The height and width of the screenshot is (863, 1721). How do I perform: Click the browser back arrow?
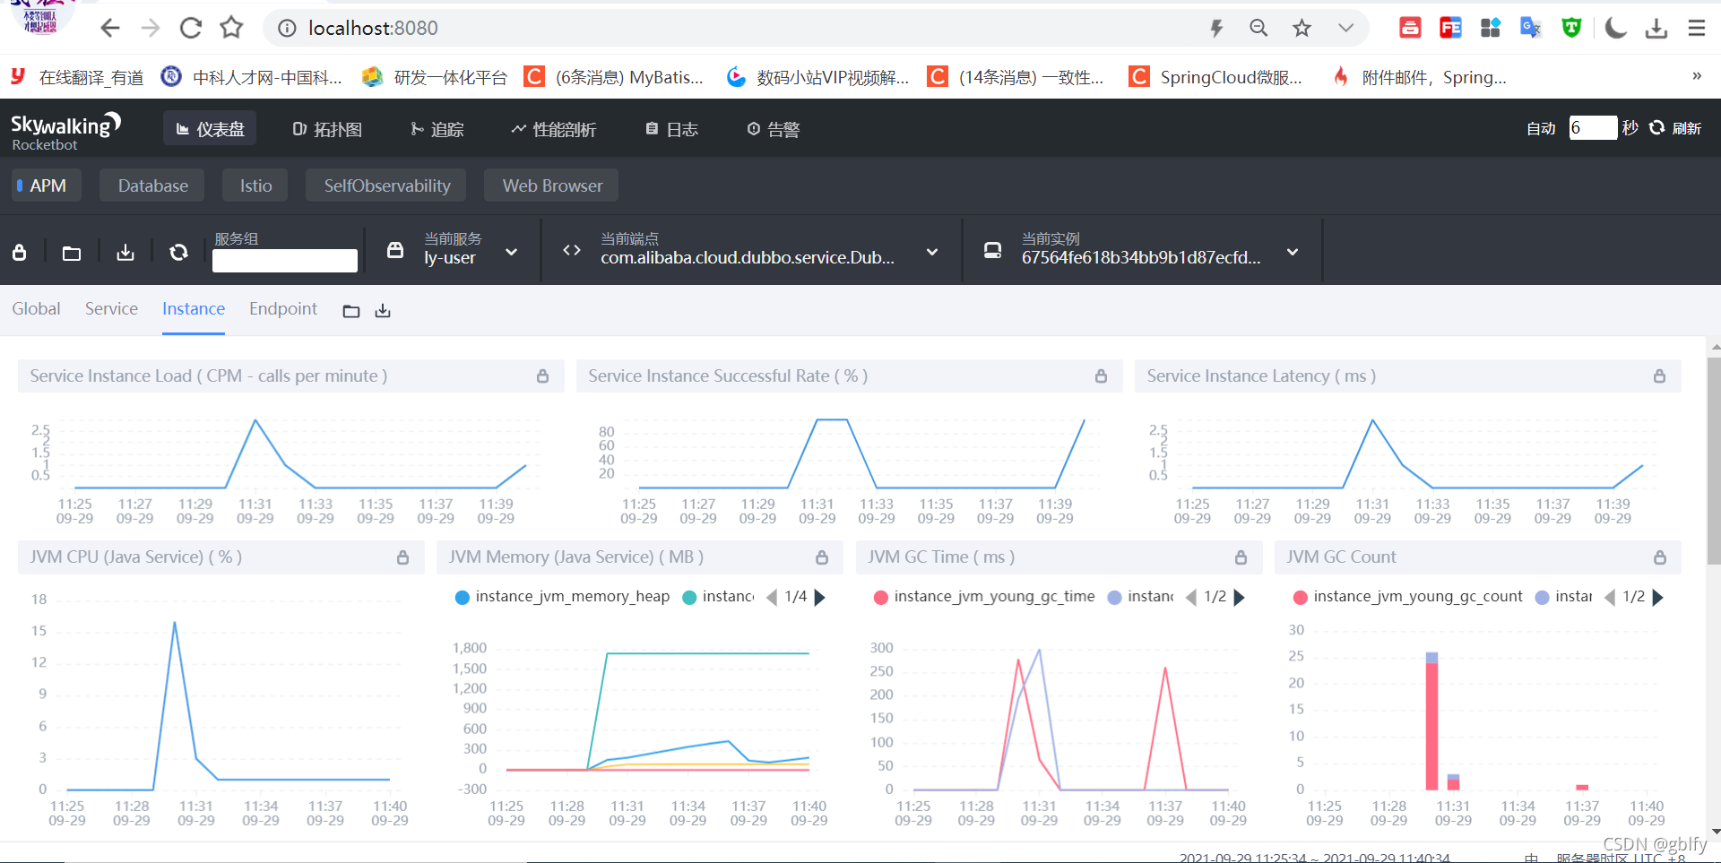110,29
